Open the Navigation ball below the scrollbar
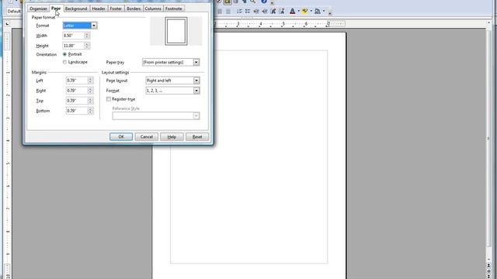The width and height of the screenshot is (497, 279). click(488, 271)
